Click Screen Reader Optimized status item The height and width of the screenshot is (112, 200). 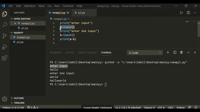97,107
